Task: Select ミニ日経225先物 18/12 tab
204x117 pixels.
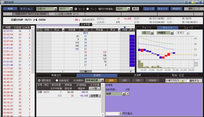Action: 67,14
